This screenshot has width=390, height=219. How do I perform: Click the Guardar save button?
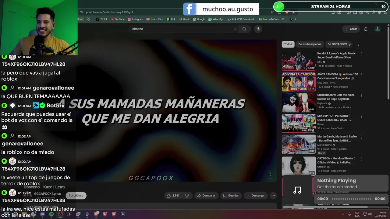coord(231,196)
